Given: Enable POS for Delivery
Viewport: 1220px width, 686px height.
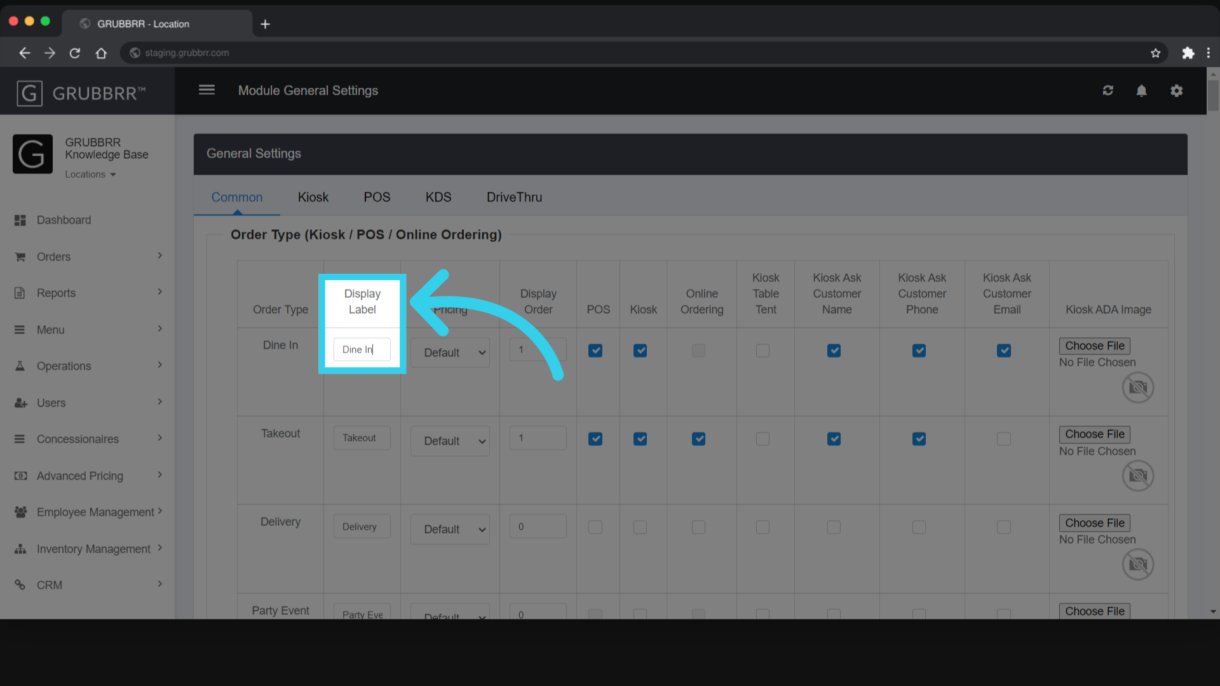Looking at the screenshot, I should point(595,527).
